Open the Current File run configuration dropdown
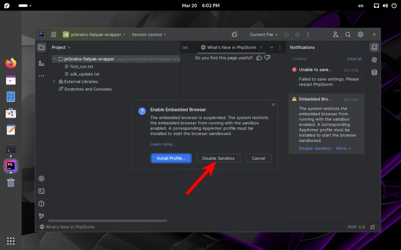Screen dimensions: 401x250 264,34
